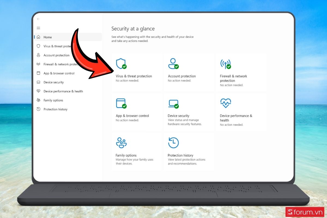
Task: Click the large shield icon on Virus tile
Action: click(121, 63)
